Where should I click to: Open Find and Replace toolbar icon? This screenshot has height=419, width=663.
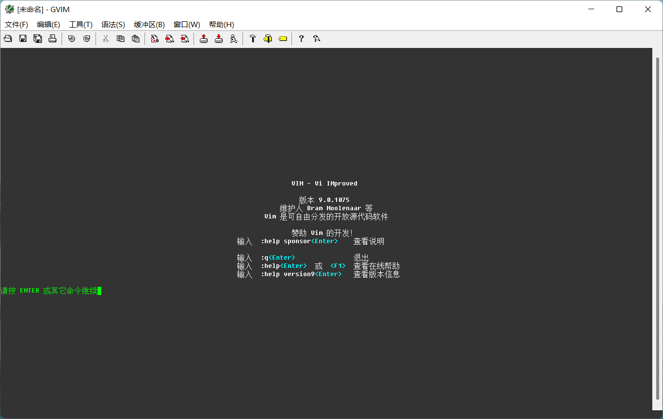pos(155,39)
